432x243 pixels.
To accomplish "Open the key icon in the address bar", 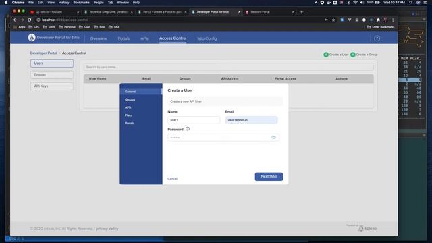I will coord(326,20).
